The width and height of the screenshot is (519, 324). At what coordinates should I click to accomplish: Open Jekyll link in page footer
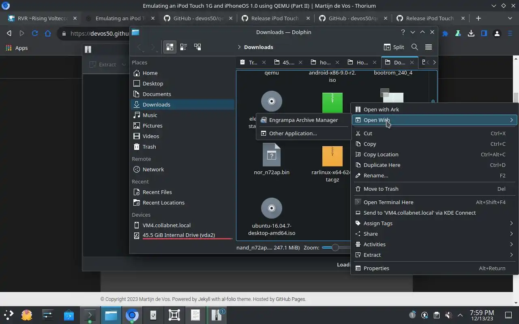pos(204,299)
